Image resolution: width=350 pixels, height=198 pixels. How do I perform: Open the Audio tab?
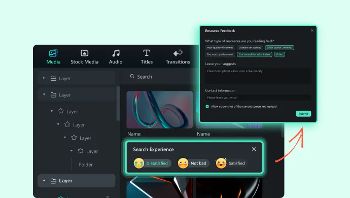pos(116,57)
